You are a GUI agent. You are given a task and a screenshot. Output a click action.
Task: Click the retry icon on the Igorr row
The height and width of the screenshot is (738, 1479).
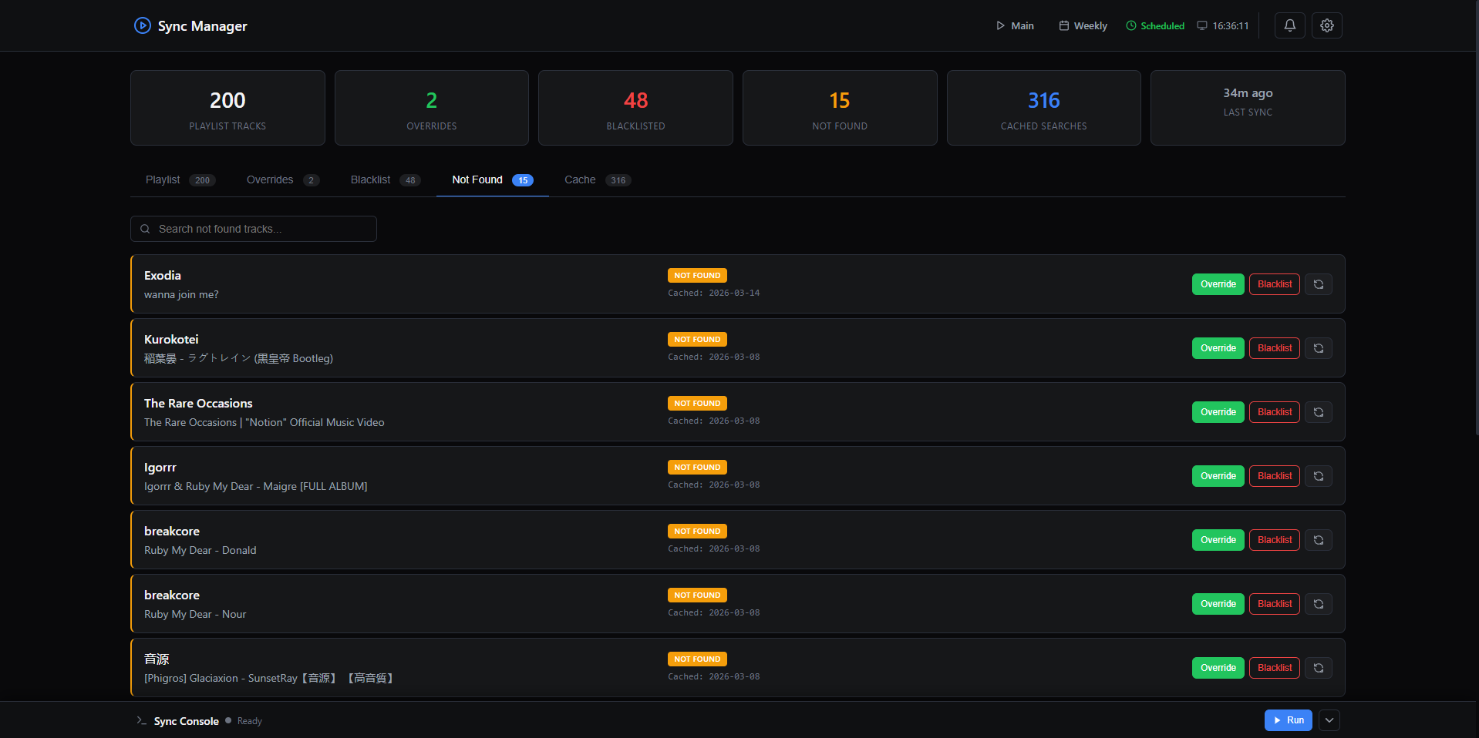click(x=1318, y=476)
